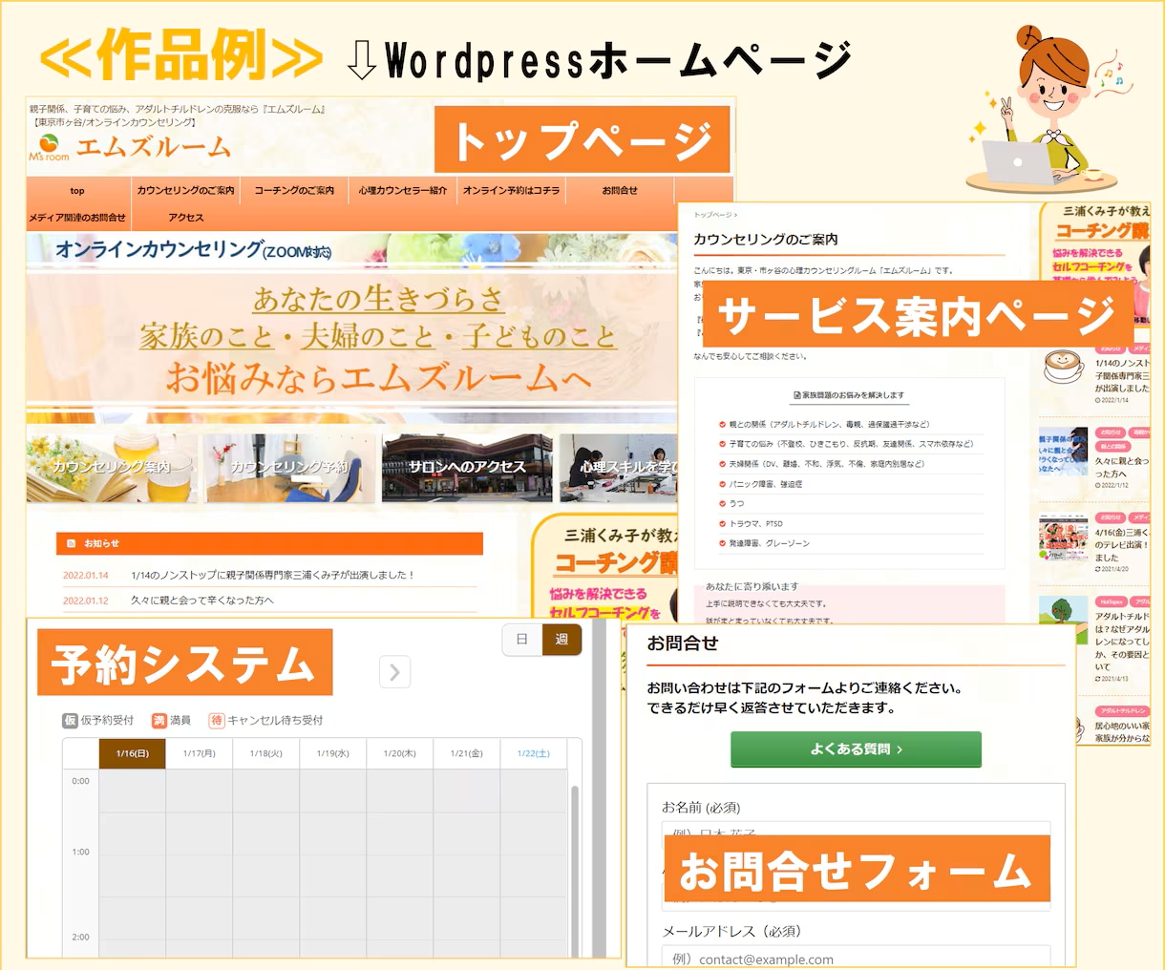Open sidebar アダルトチルドレン post thumbnail
Image resolution: width=1165 pixels, height=970 pixels.
click(x=1064, y=622)
